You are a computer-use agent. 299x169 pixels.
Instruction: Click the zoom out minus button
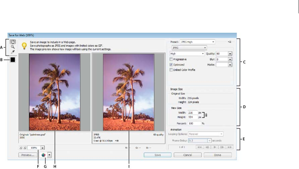pos(21,148)
